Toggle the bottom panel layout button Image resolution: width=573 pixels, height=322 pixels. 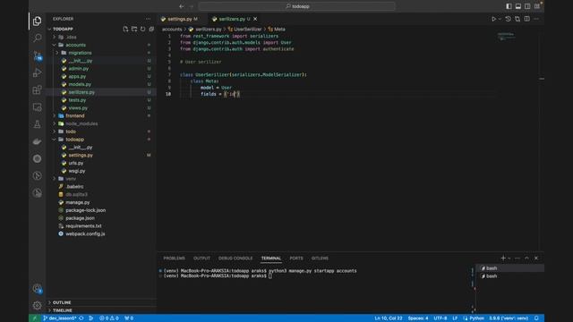[518, 6]
